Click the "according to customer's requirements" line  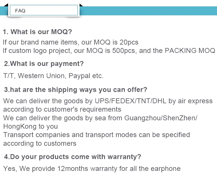coord(62,109)
